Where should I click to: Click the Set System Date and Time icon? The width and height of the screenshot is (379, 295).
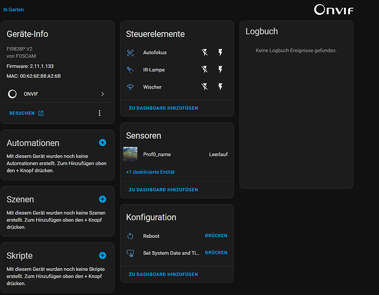pyautogui.click(x=130, y=253)
